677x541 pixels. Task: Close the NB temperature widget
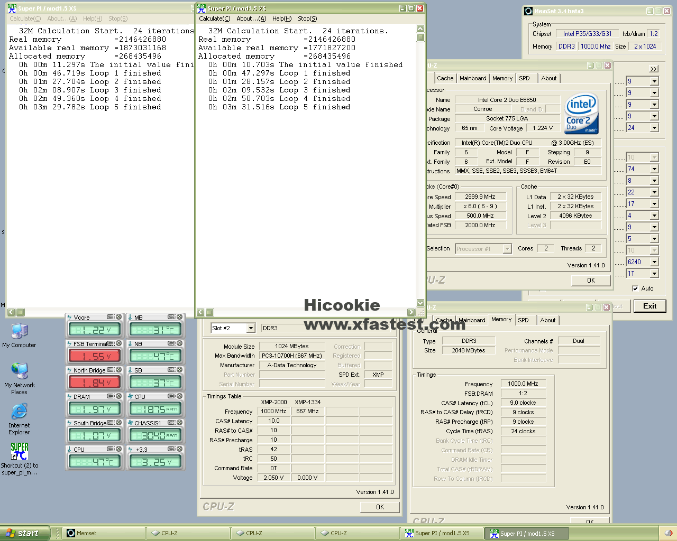(179, 343)
